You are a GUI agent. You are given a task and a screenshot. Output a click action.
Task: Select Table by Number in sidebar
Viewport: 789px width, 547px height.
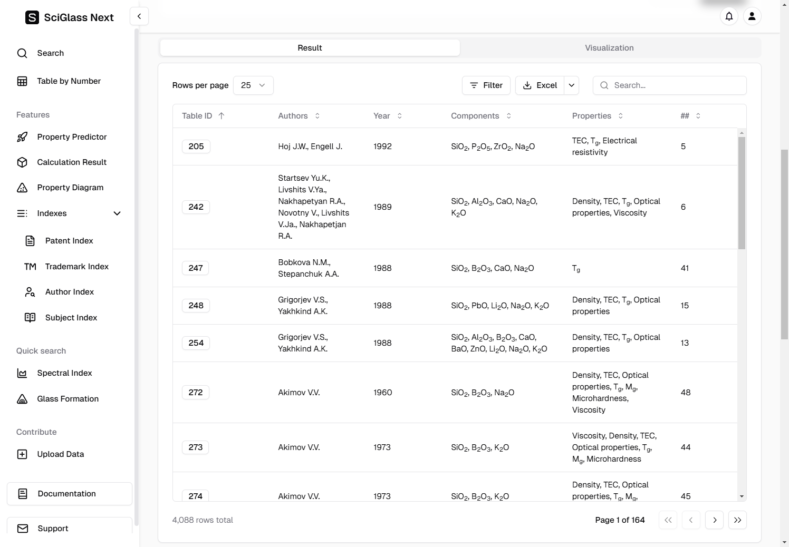coord(69,81)
